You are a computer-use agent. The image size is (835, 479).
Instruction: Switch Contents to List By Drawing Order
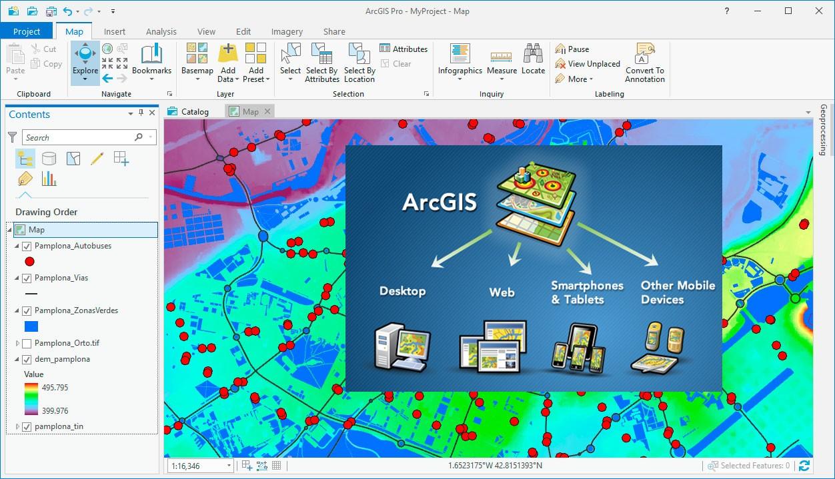25,159
